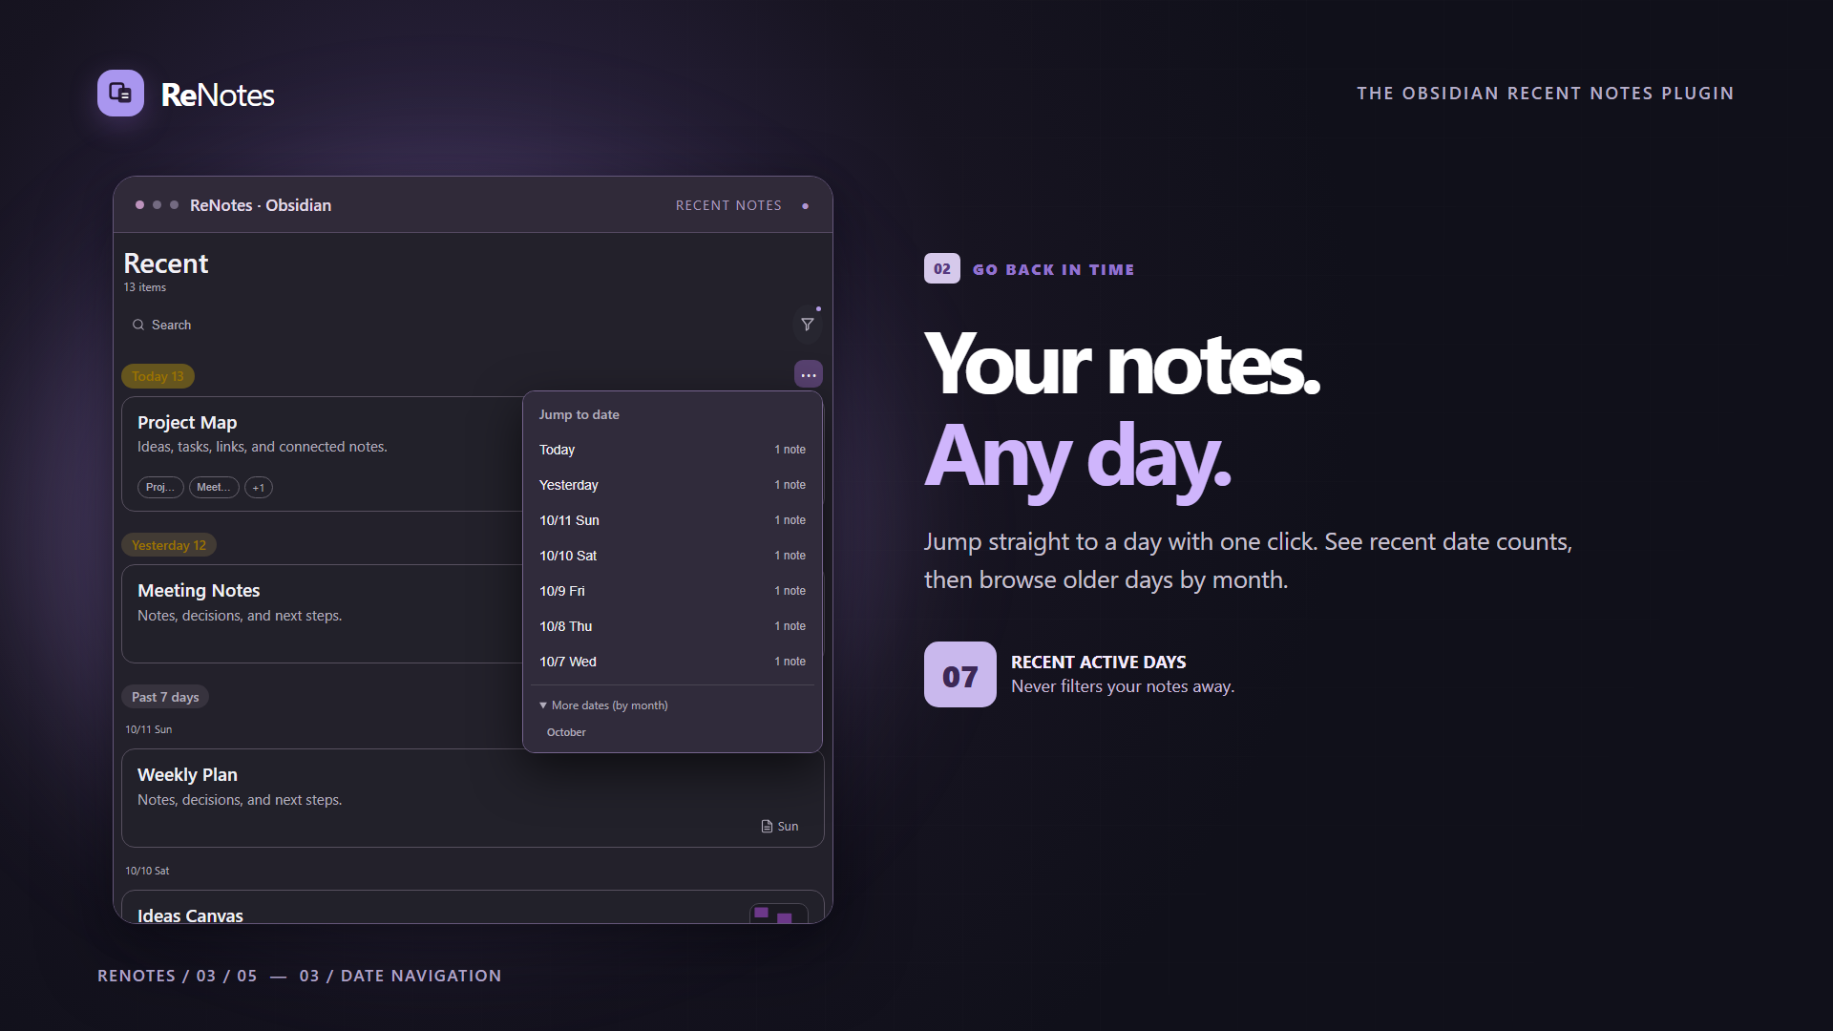Open the Project Map note card

(x=323, y=453)
